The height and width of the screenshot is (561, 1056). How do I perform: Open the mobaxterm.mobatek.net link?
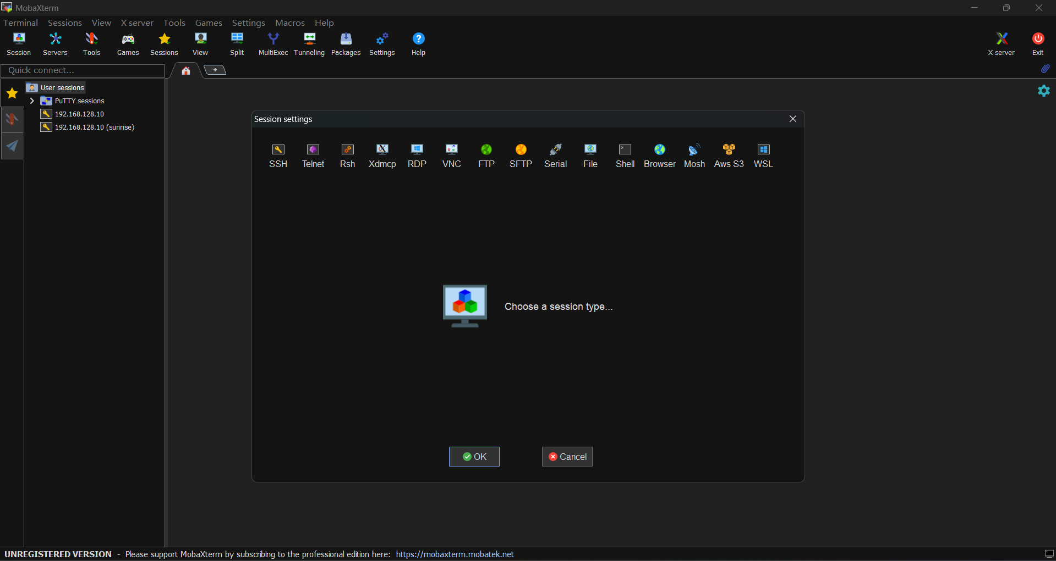click(x=455, y=554)
